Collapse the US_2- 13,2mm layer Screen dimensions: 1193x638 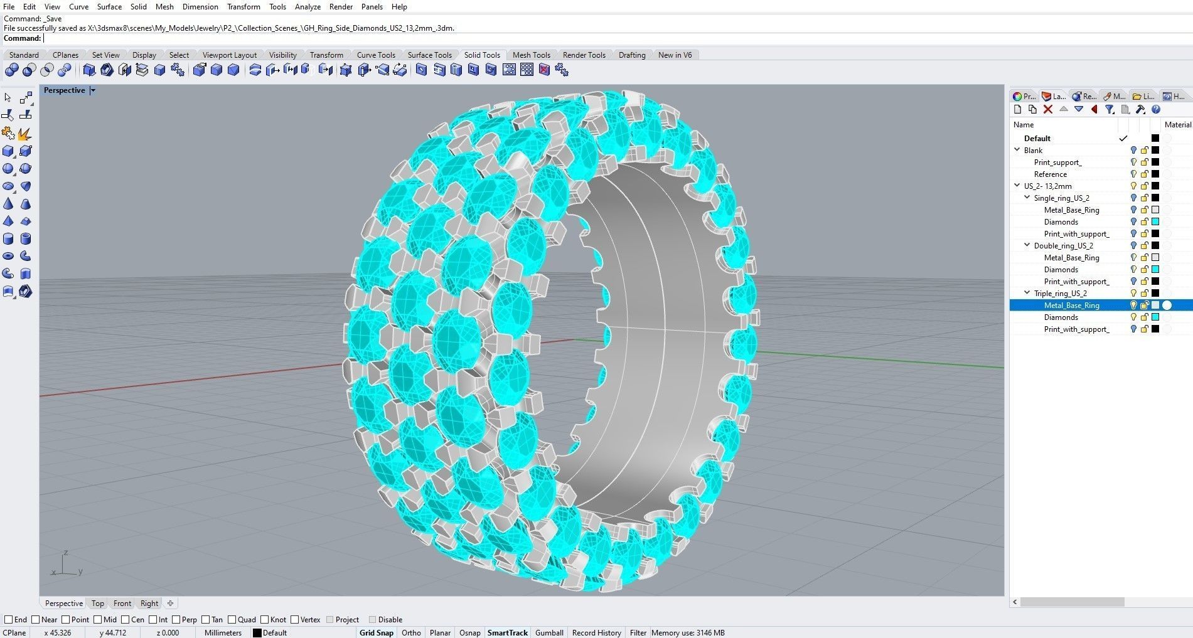pos(1017,186)
